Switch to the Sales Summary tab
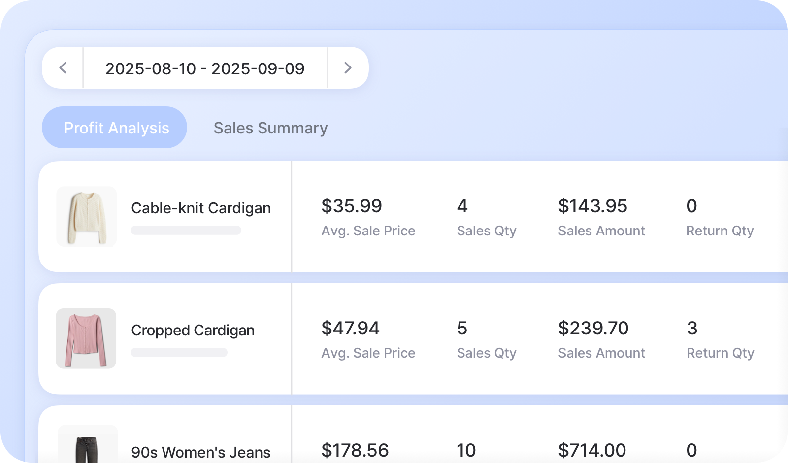 coord(270,128)
